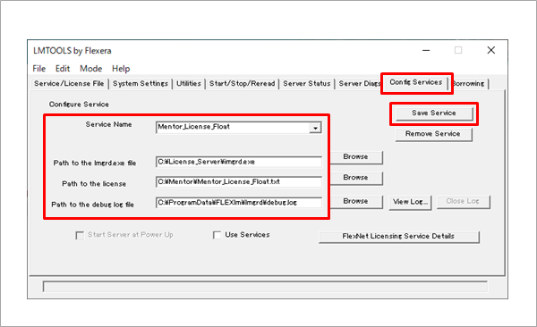The image size is (537, 327).
Task: Minimize the LMTOOLS window
Action: [426, 50]
